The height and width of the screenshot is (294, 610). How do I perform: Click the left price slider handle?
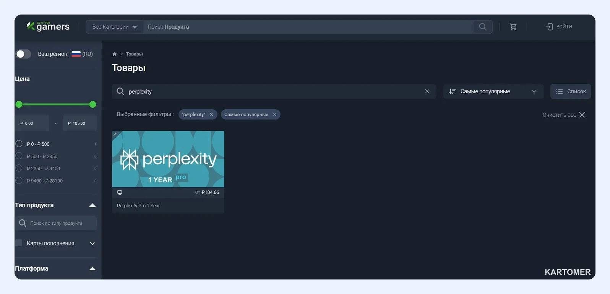(x=19, y=104)
